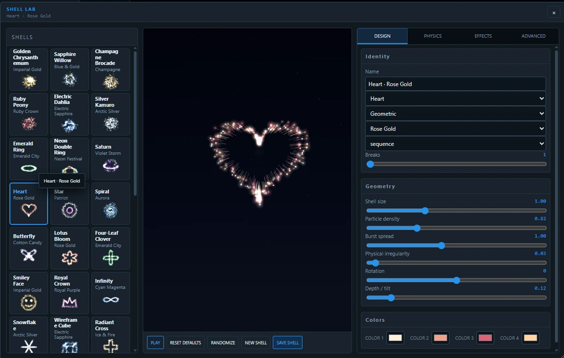Choose the Emerald Ring shell icon
The height and width of the screenshot is (358, 564).
29,159
